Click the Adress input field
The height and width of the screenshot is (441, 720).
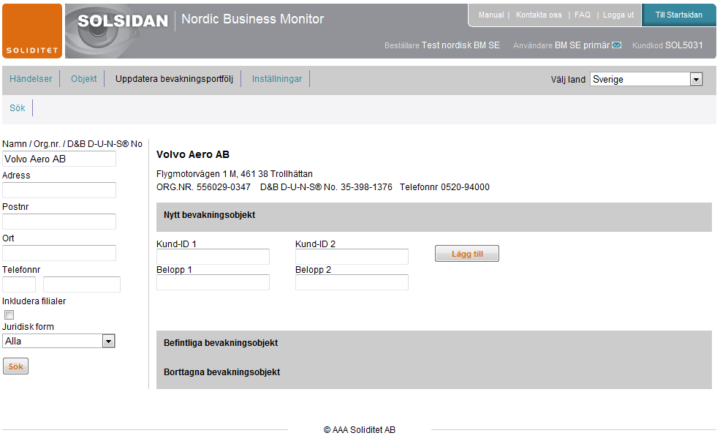point(59,190)
